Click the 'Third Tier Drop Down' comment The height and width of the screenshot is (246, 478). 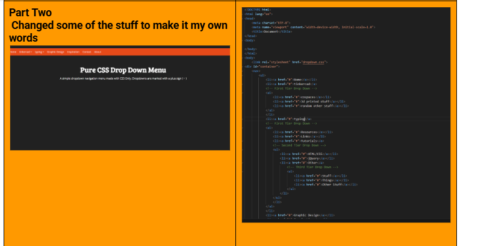tap(312, 166)
